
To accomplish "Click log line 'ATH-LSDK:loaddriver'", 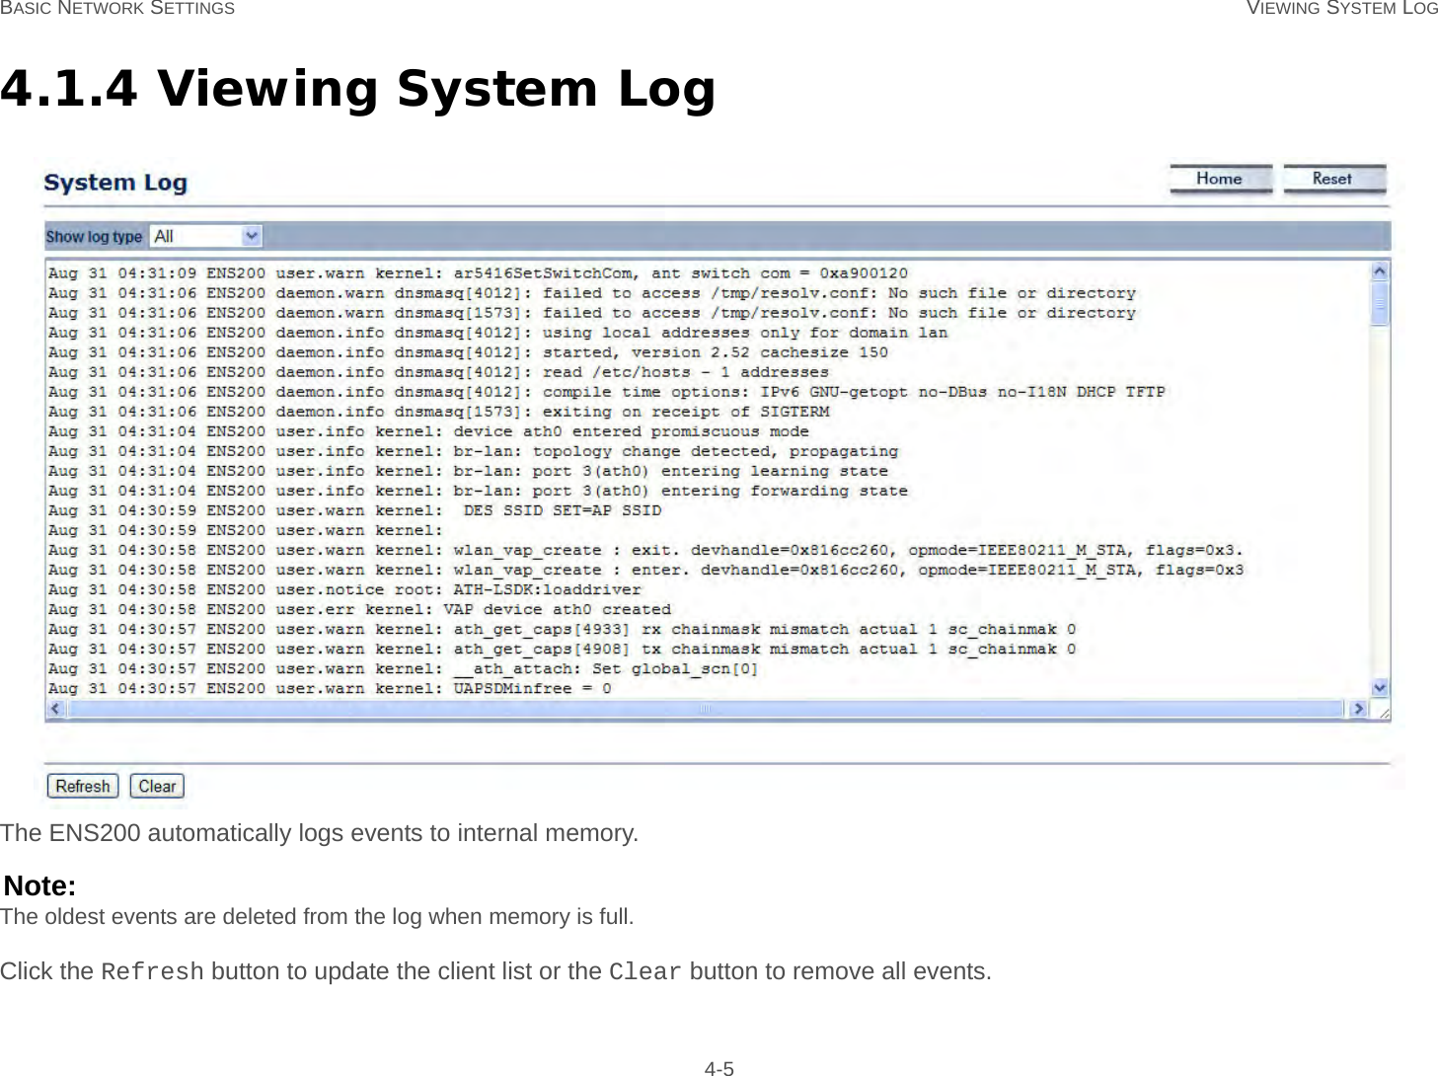I will point(345,589).
